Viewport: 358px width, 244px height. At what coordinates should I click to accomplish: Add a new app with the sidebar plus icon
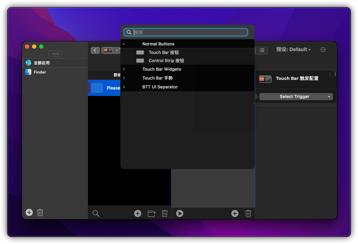tap(29, 212)
